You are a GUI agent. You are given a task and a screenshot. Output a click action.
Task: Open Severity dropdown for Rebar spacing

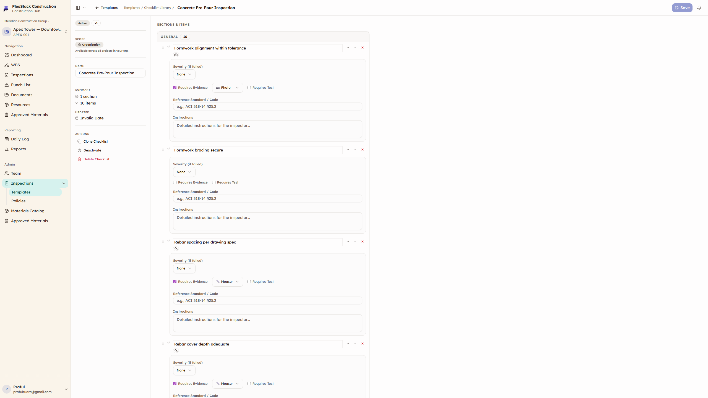[184, 268]
